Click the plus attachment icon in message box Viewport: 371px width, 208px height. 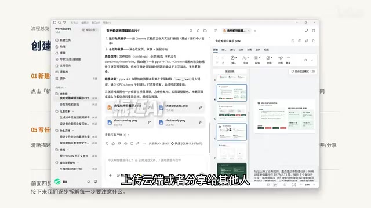110,176
